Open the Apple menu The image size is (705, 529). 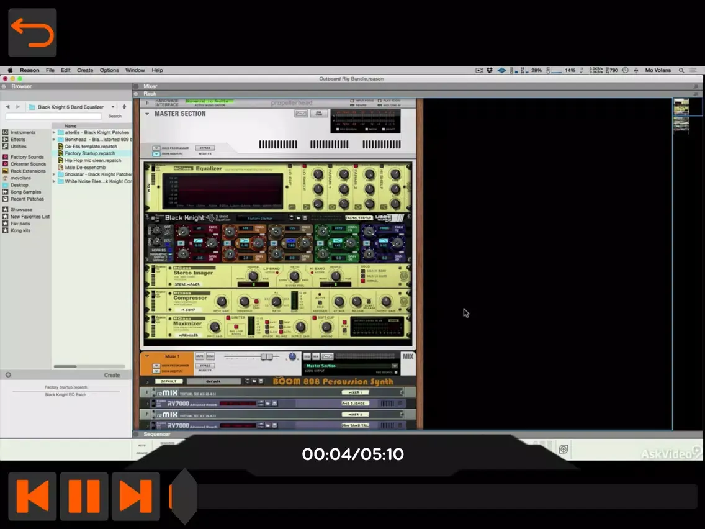click(x=10, y=70)
